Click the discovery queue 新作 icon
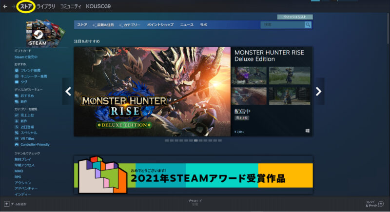The width and height of the screenshot is (390, 212). (17, 102)
